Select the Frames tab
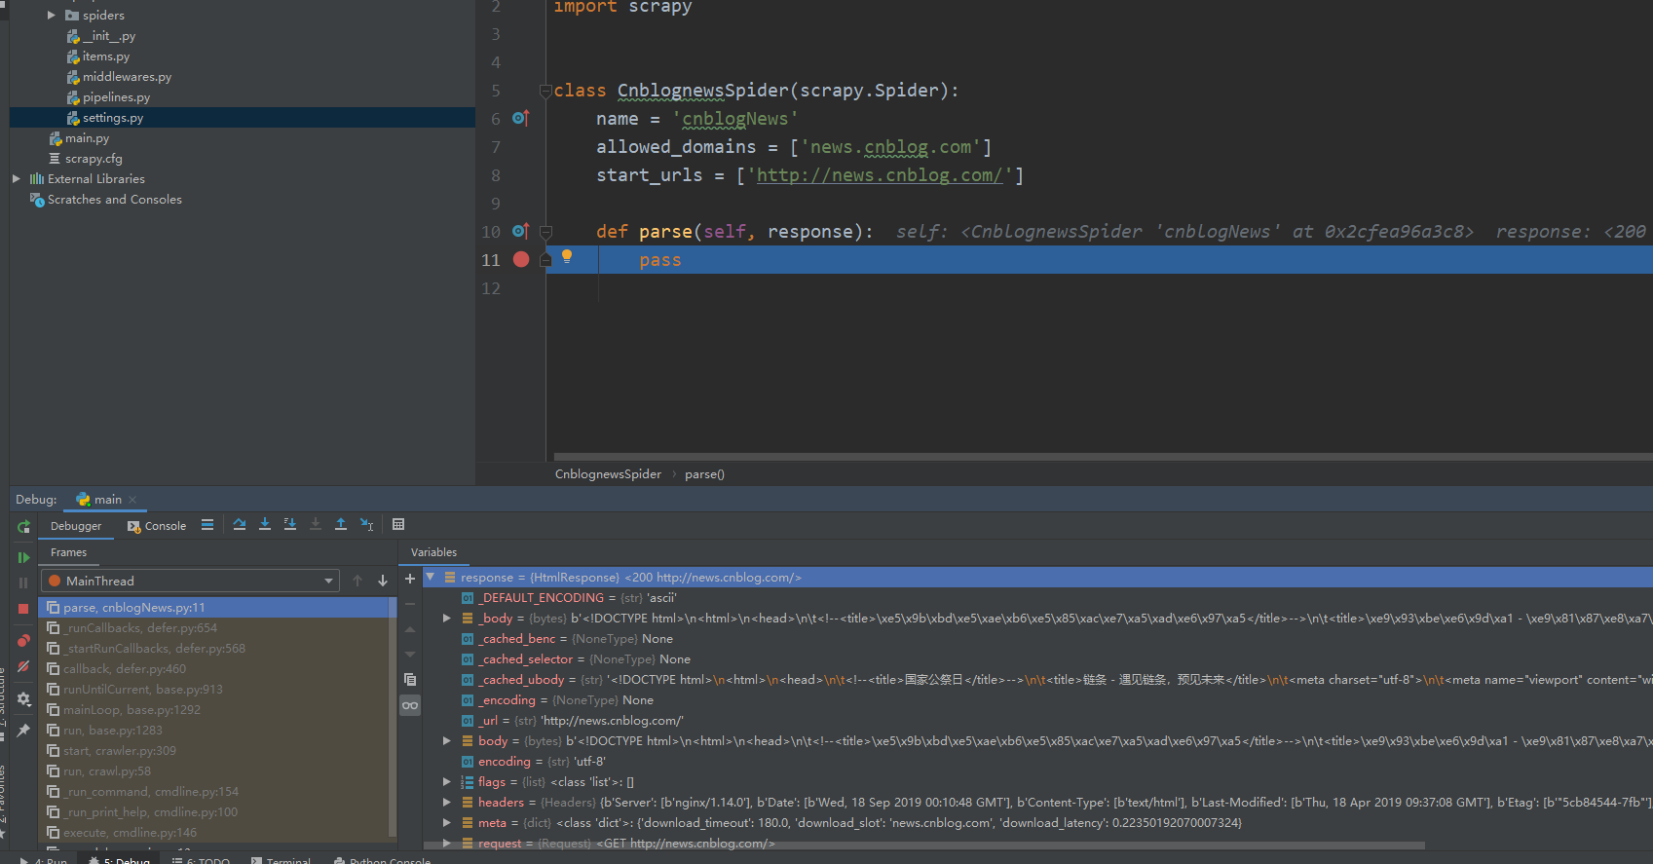Viewport: 1653px width, 864px height. (68, 552)
